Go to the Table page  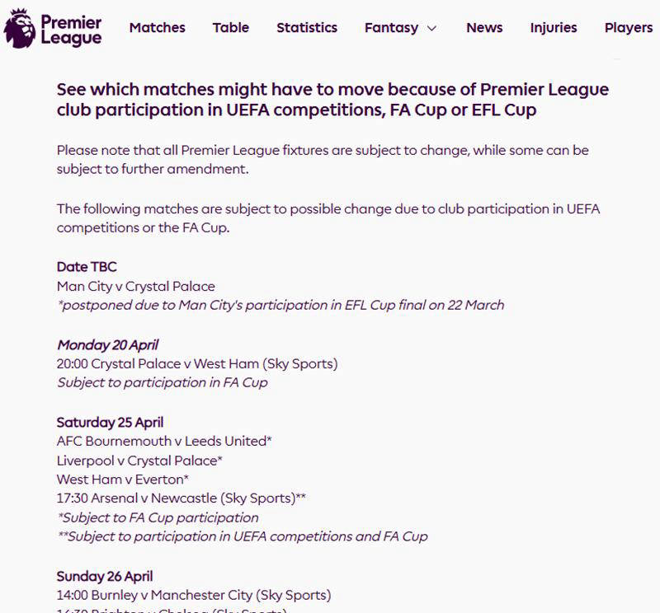tap(231, 28)
